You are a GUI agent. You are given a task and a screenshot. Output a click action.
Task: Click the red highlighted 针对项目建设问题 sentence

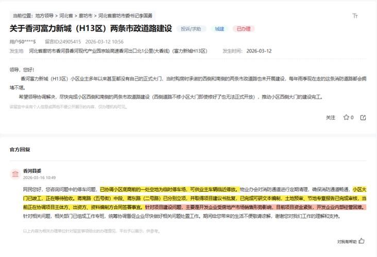point(255,207)
